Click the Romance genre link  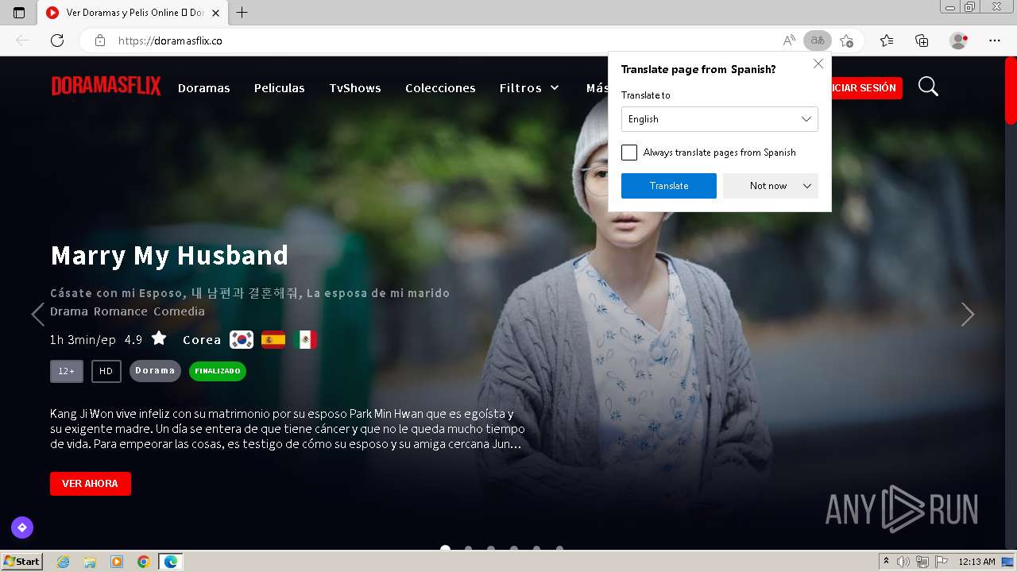click(x=121, y=311)
